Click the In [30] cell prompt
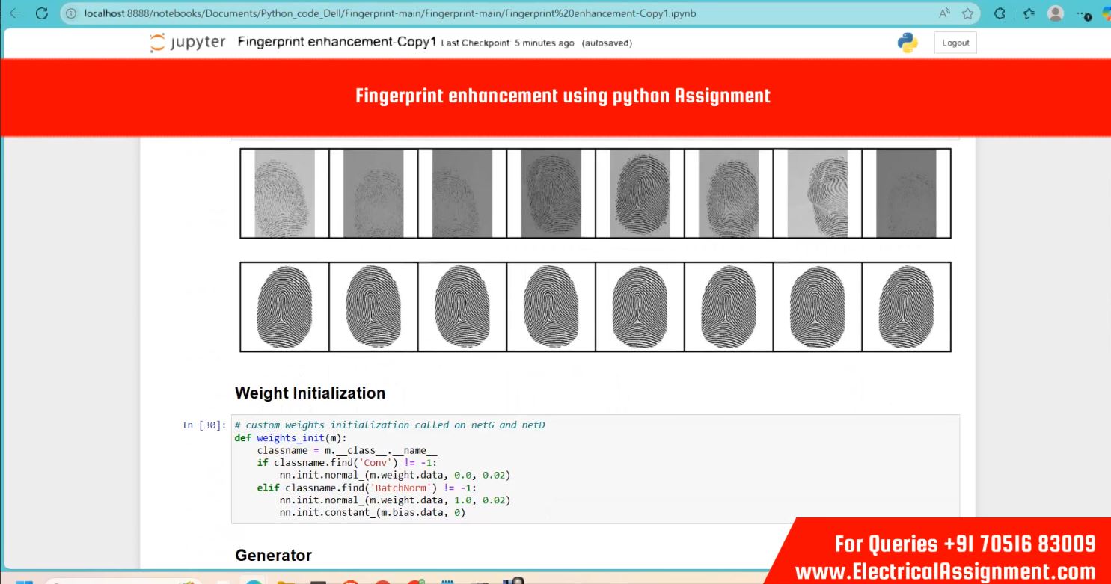Image resolution: width=1111 pixels, height=584 pixels. 203,425
